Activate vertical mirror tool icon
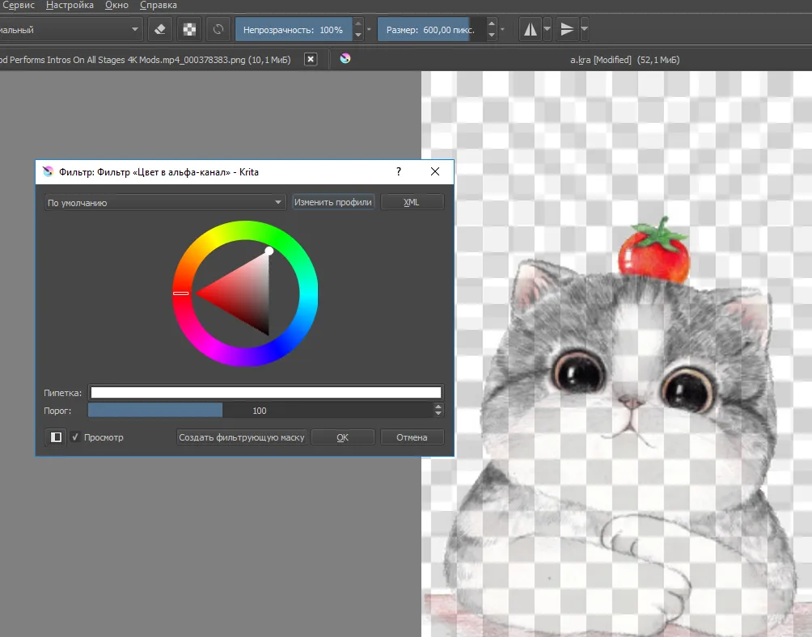The height and width of the screenshot is (637, 812). point(568,29)
